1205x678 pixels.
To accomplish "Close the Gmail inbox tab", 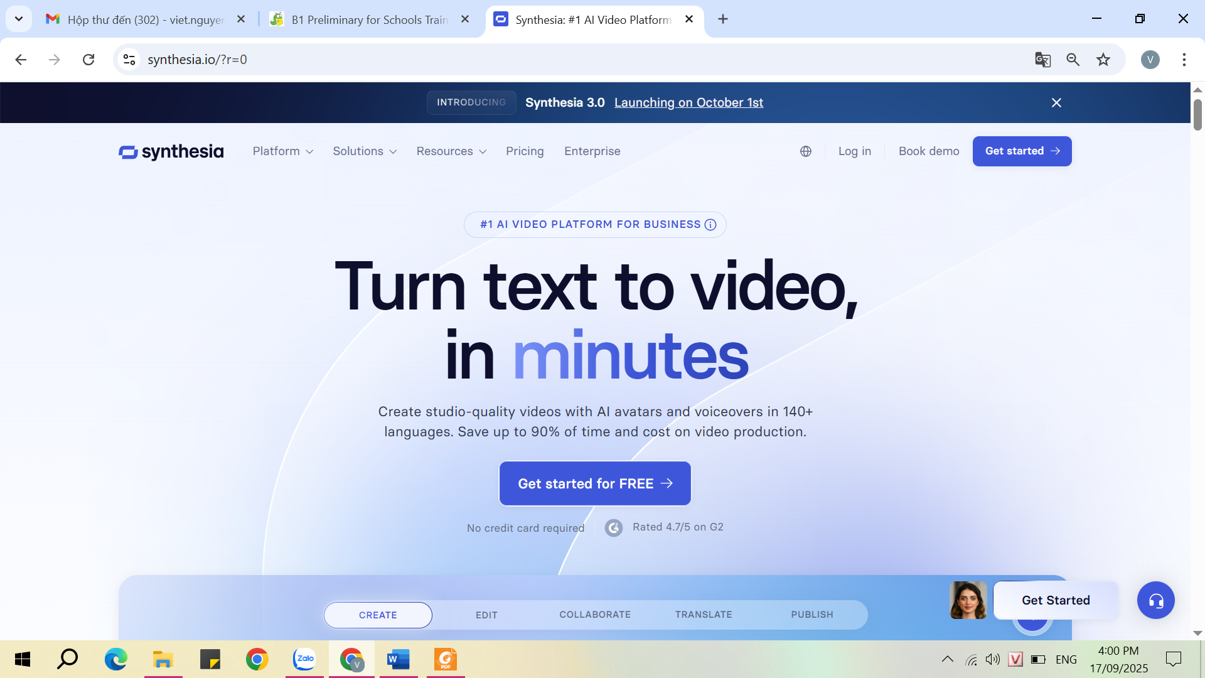I will click(241, 19).
